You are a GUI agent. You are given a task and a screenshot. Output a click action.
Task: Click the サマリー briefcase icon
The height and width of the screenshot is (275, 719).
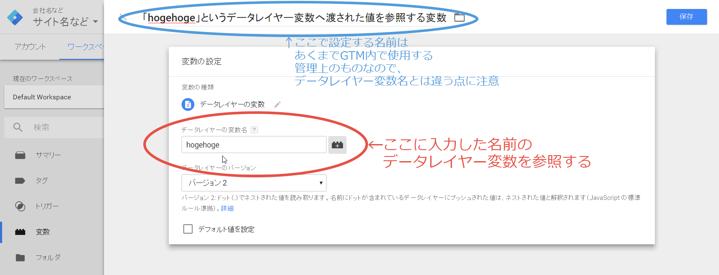[x=20, y=155]
